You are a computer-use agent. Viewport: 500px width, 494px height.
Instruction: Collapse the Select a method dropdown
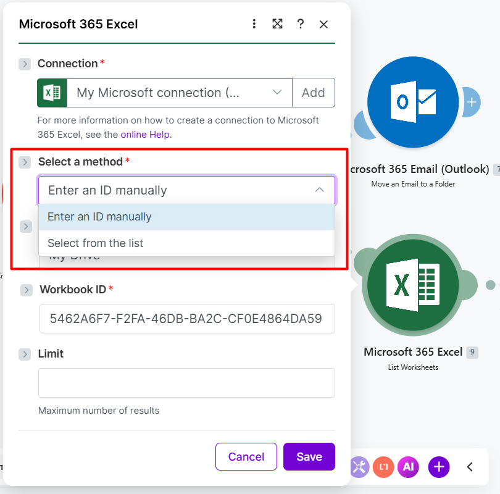coord(319,190)
